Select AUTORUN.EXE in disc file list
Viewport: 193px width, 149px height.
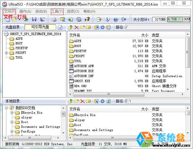point(84,71)
